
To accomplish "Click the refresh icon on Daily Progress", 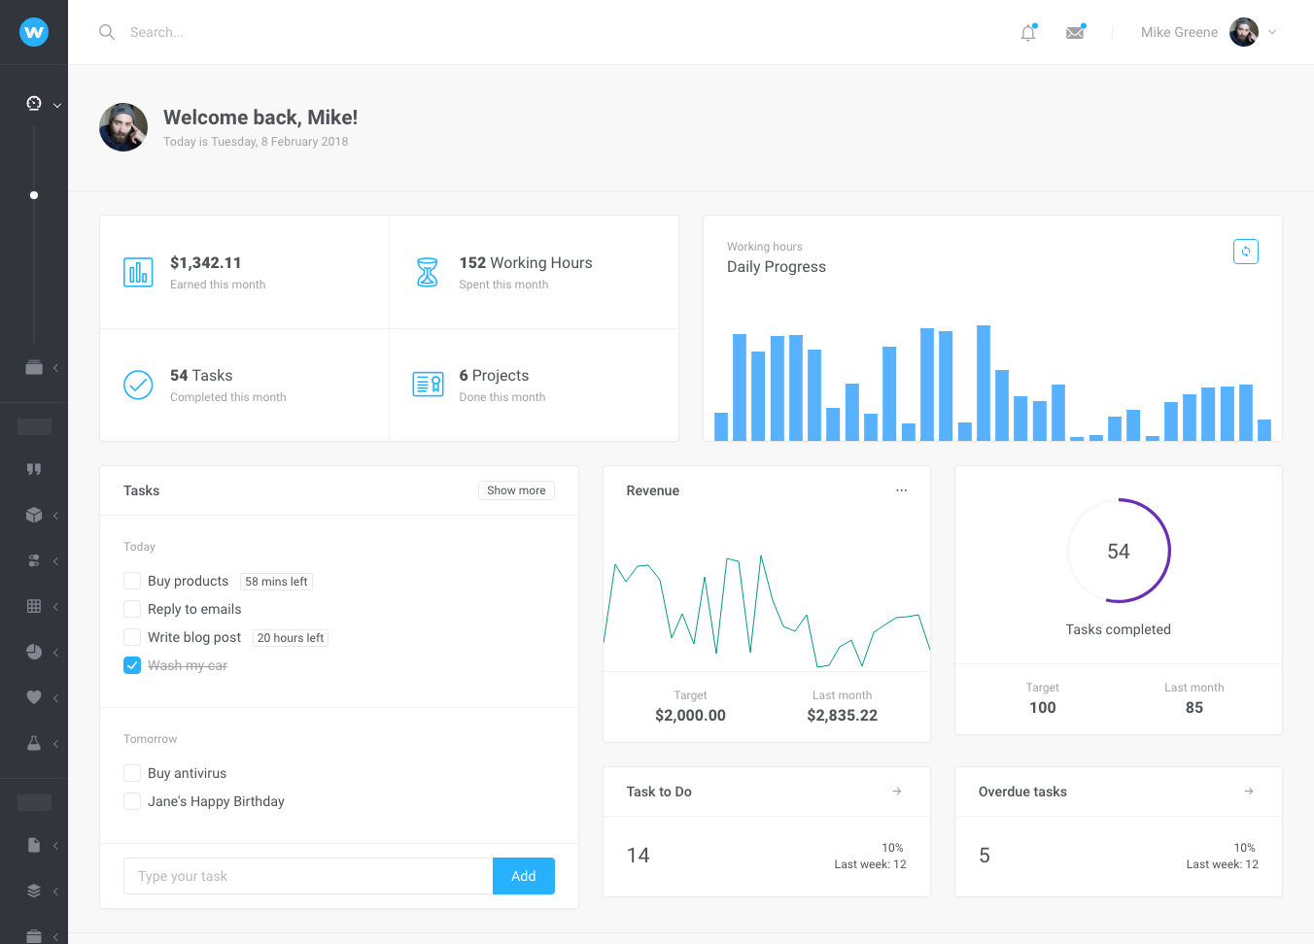I will tap(1245, 252).
